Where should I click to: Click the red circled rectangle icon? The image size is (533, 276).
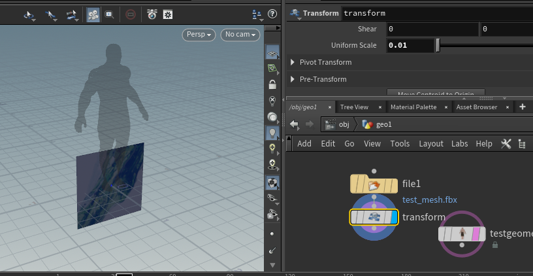(x=131, y=14)
